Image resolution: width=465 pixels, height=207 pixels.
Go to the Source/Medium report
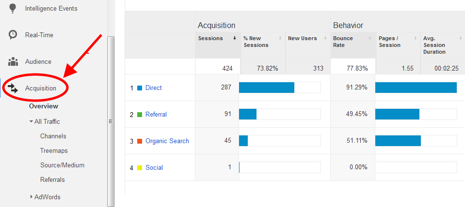point(62,165)
